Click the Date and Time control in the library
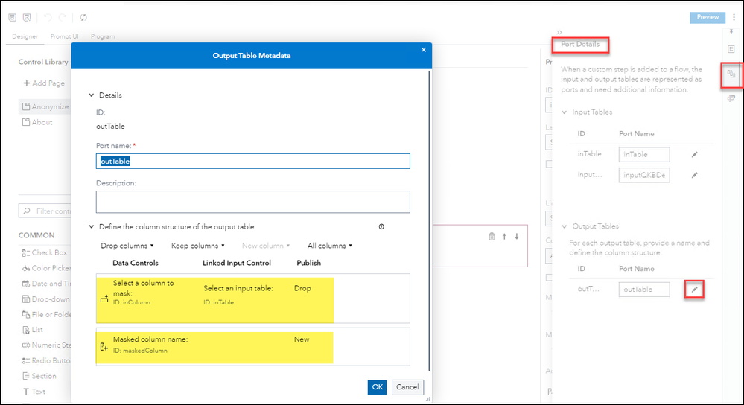744x405 pixels. [x=46, y=284]
